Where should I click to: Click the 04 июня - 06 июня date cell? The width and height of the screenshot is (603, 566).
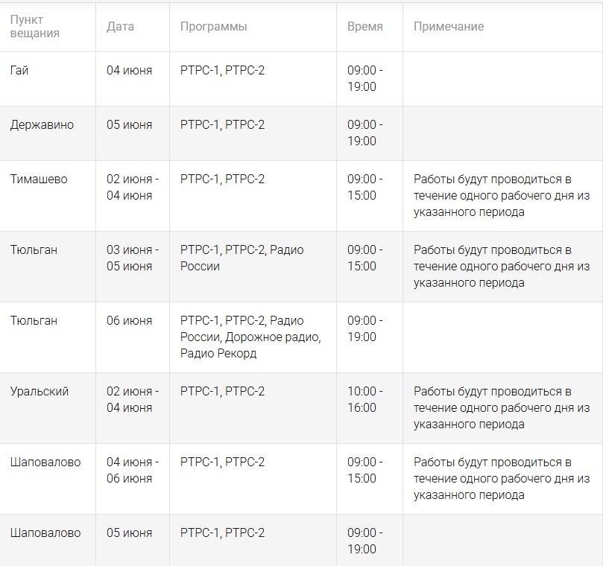132,470
